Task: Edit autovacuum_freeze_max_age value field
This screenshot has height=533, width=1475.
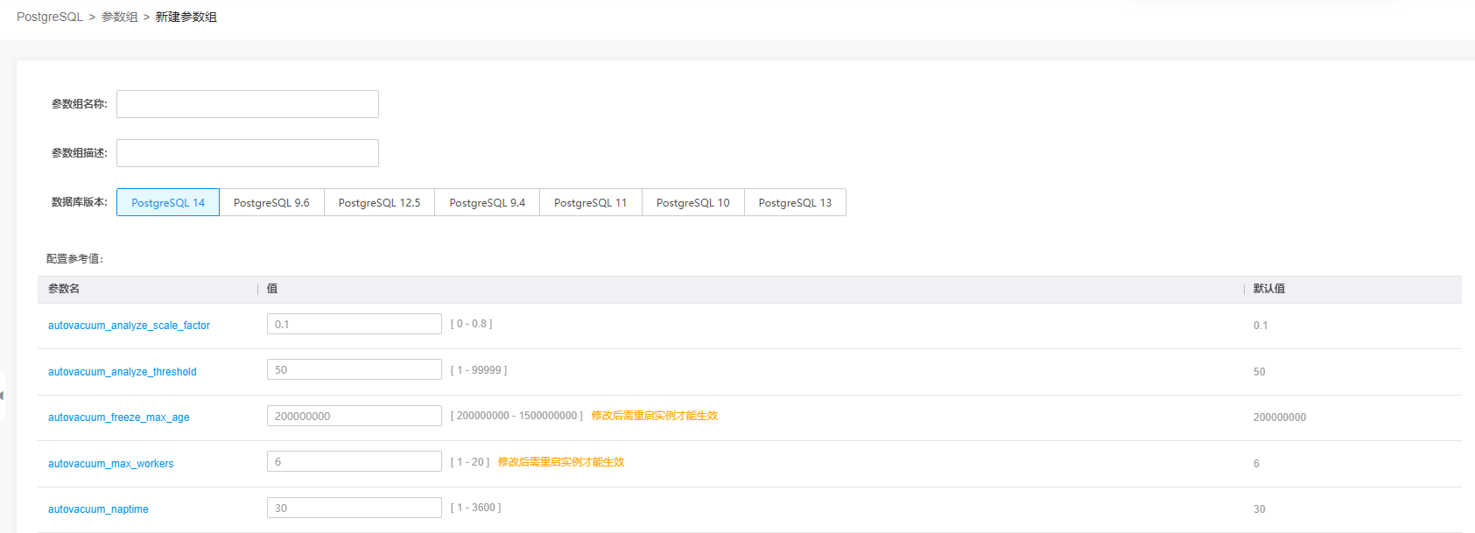Action: click(x=355, y=416)
